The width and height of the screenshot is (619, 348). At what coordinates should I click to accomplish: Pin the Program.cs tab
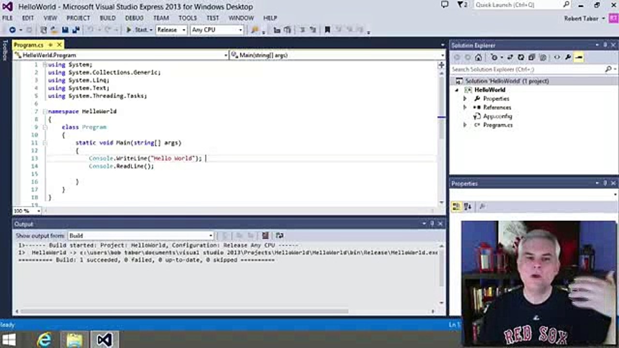(x=50, y=44)
